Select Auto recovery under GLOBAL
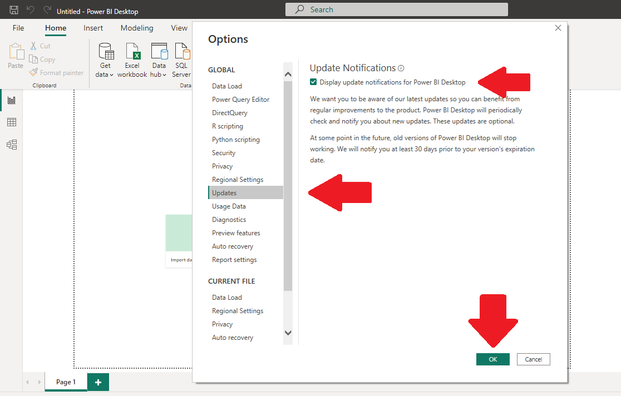The height and width of the screenshot is (396, 621). [x=233, y=246]
